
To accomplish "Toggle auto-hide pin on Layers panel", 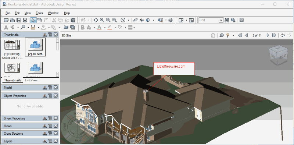I will [44, 141].
